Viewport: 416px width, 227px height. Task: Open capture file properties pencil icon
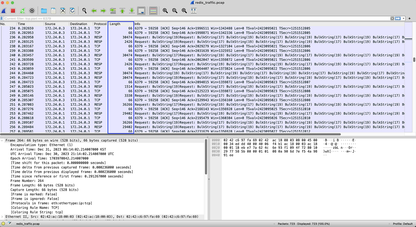click(9, 224)
